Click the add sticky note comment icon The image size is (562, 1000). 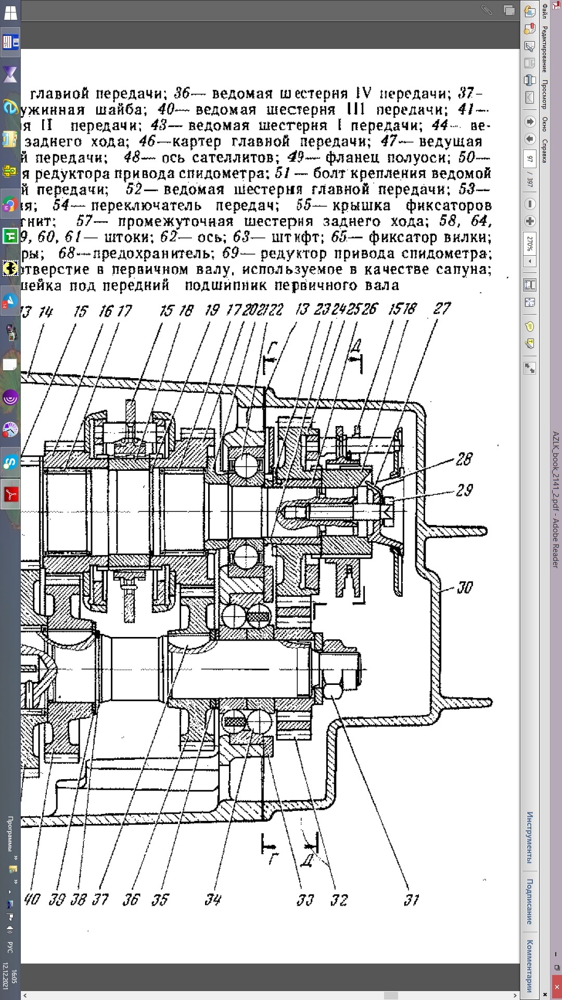(x=530, y=327)
